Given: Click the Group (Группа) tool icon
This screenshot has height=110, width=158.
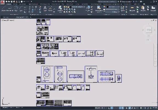Looking at the screenshot, I should (123, 9).
